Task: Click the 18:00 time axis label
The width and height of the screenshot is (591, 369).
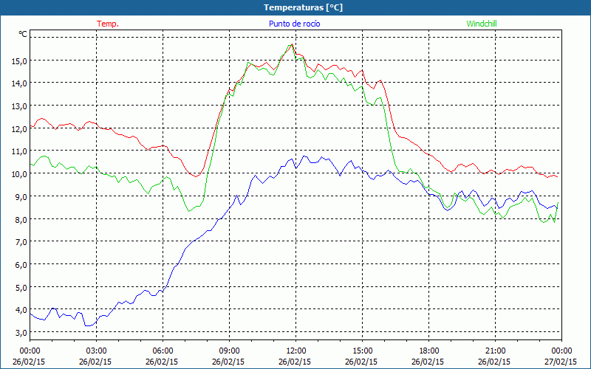Action: click(x=429, y=351)
